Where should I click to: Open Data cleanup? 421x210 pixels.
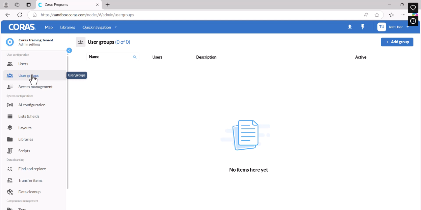[x=29, y=192]
